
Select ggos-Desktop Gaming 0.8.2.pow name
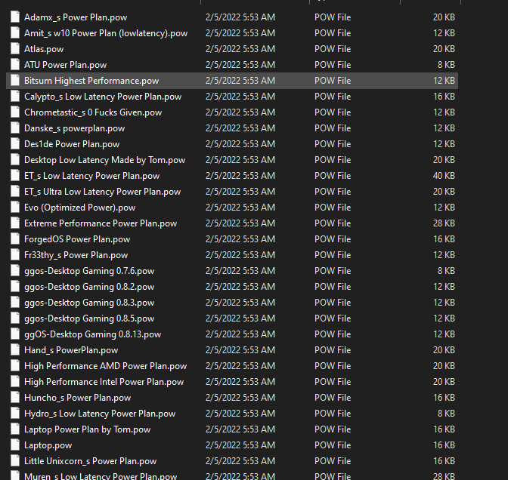pyautogui.click(x=89, y=287)
